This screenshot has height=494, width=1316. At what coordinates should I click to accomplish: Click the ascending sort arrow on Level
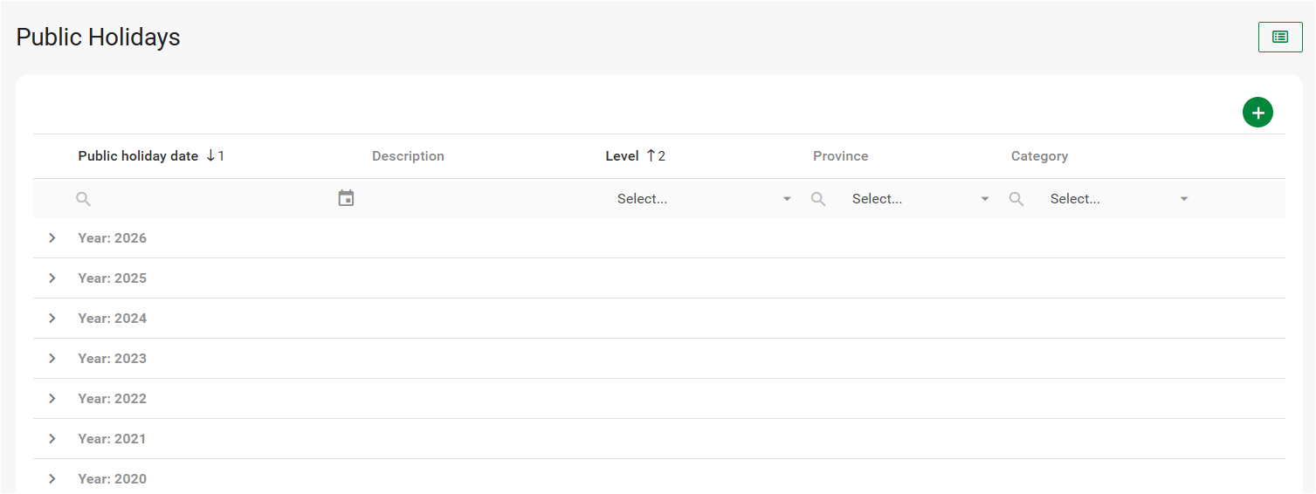[x=651, y=156]
